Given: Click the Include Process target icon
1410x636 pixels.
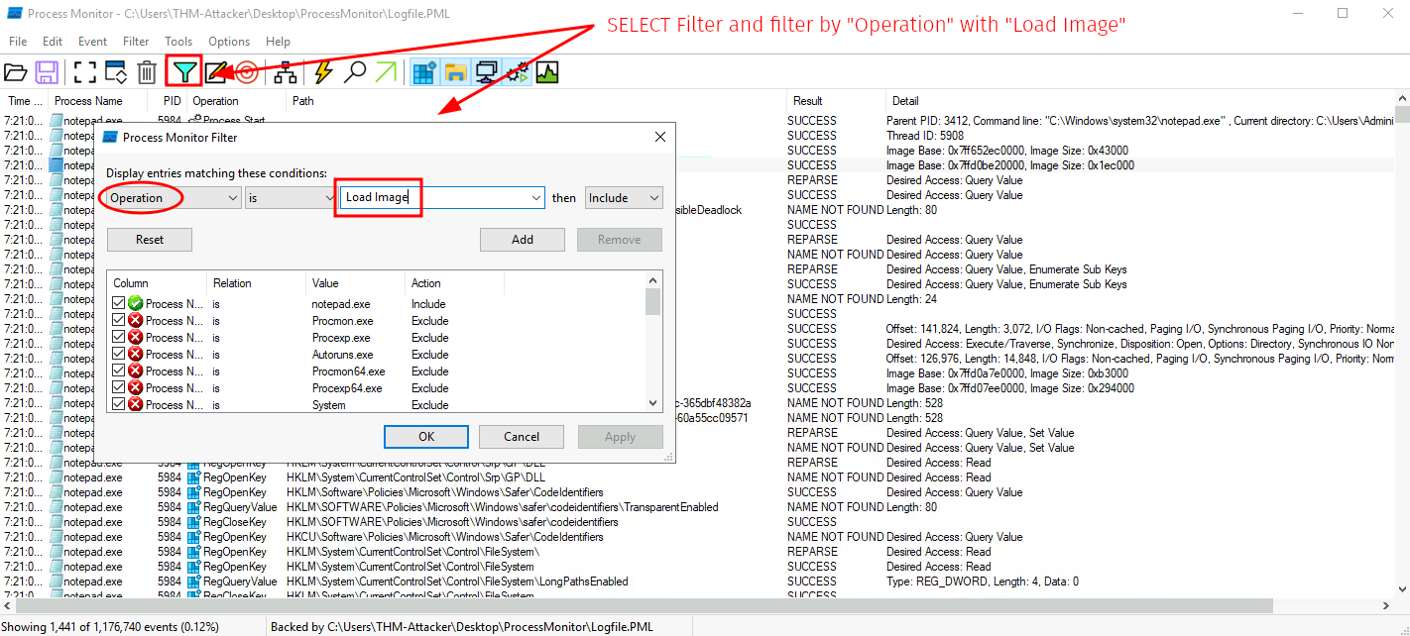Looking at the screenshot, I should pyautogui.click(x=247, y=72).
